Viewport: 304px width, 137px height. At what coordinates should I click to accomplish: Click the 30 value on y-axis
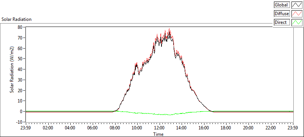[x=20, y=80]
